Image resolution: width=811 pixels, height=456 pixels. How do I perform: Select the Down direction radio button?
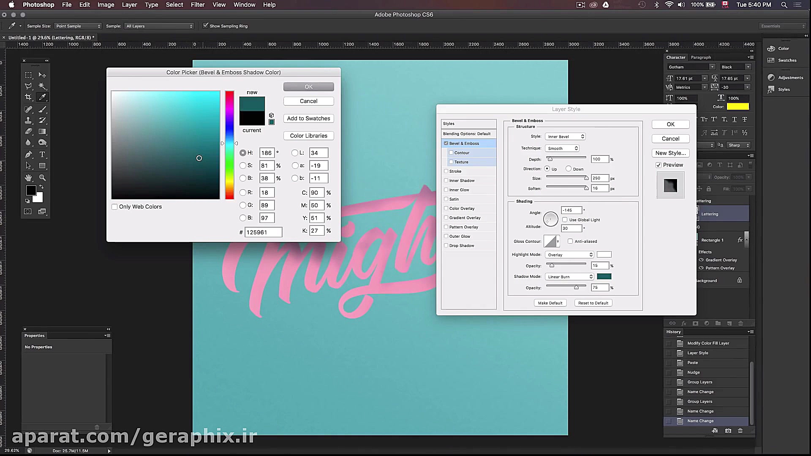click(x=569, y=169)
